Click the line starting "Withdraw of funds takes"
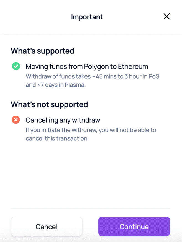Viewport: 182px width, 242px height. (x=93, y=76)
